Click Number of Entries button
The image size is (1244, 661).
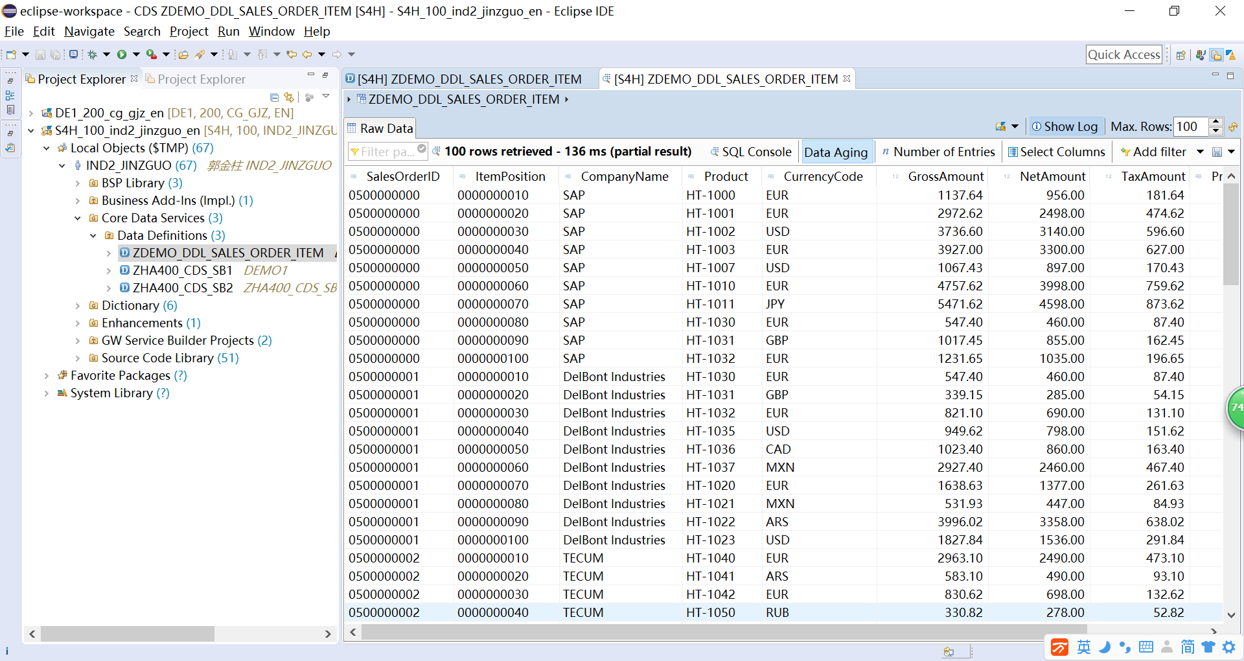(938, 152)
